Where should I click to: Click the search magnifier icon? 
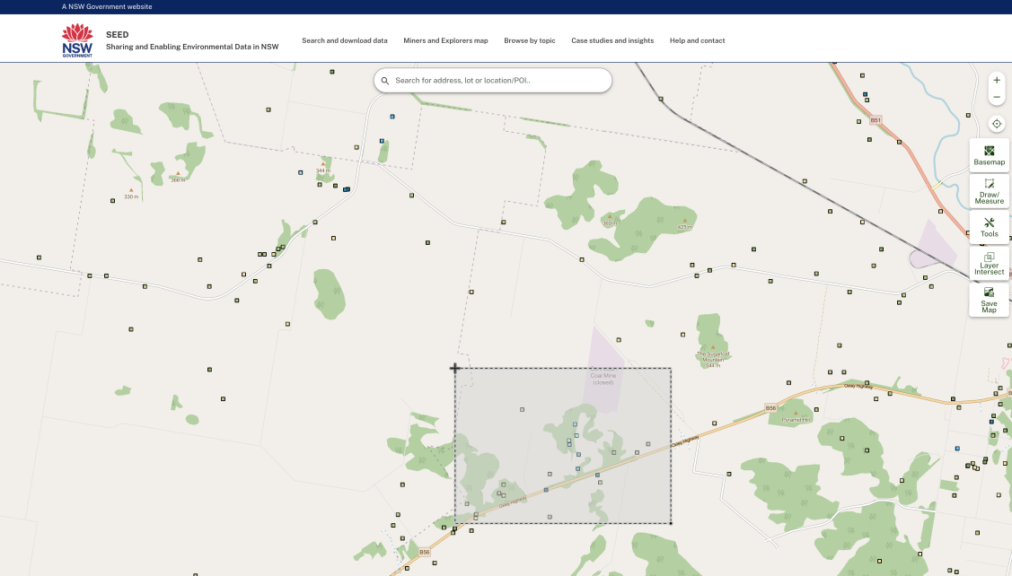click(385, 81)
